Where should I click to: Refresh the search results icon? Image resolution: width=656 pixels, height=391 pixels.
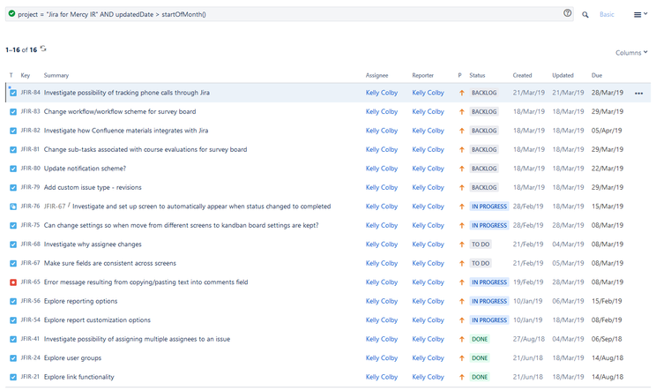[43, 49]
